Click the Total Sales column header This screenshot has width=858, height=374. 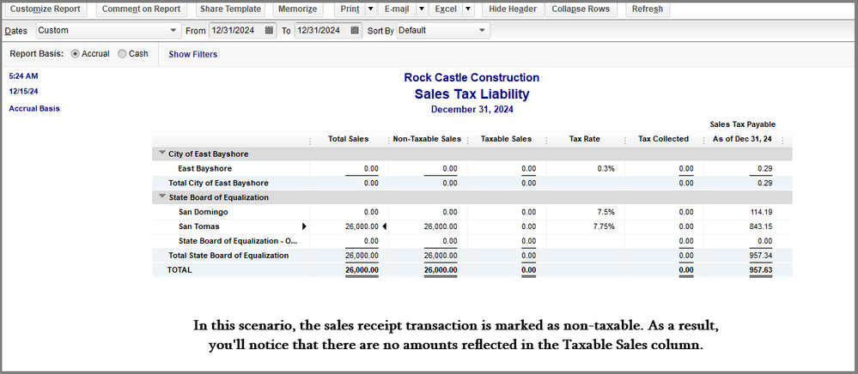point(348,139)
